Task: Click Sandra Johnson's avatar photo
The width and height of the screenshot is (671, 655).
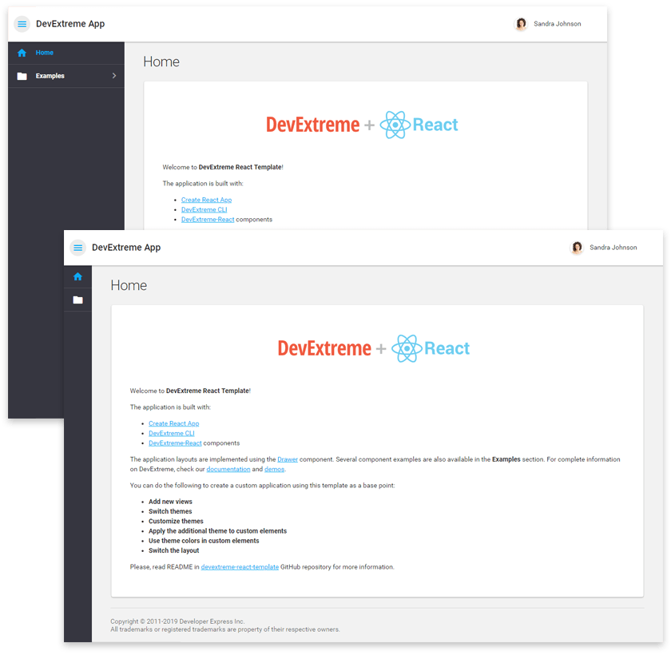Action: (577, 248)
